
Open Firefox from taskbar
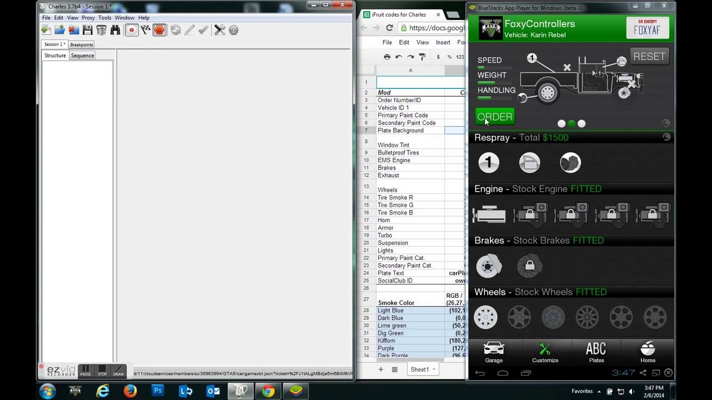(130, 391)
